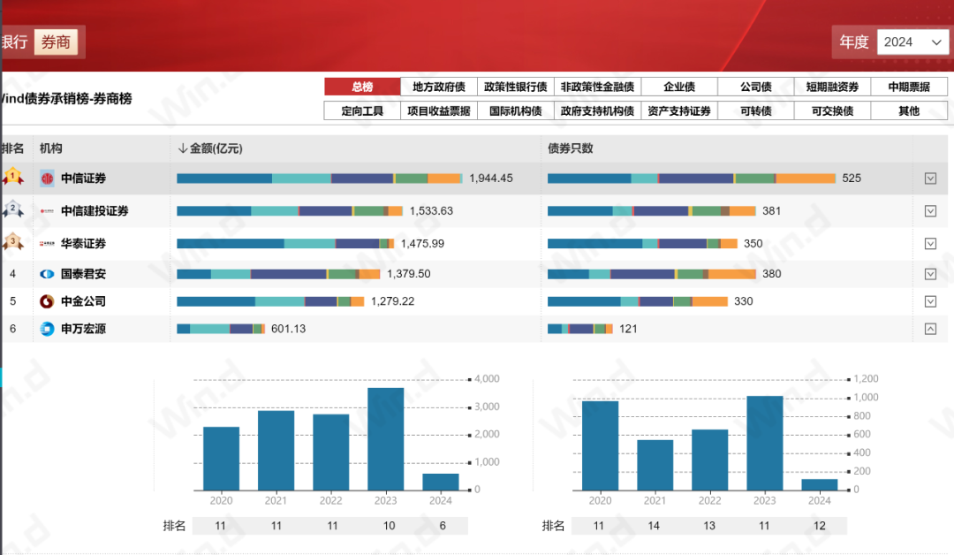This screenshot has width=954, height=555.
Task: Click the 排名 label under amount chart
Action: click(x=174, y=526)
